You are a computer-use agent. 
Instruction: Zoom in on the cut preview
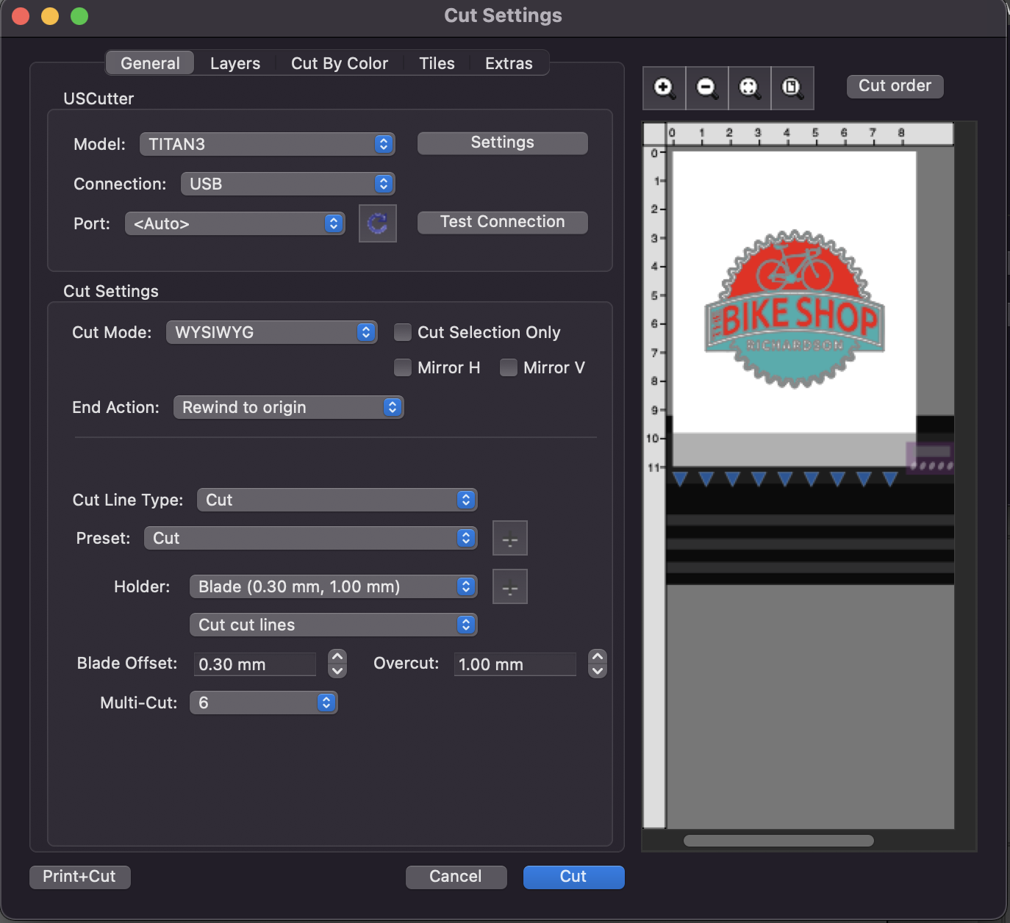coord(665,88)
